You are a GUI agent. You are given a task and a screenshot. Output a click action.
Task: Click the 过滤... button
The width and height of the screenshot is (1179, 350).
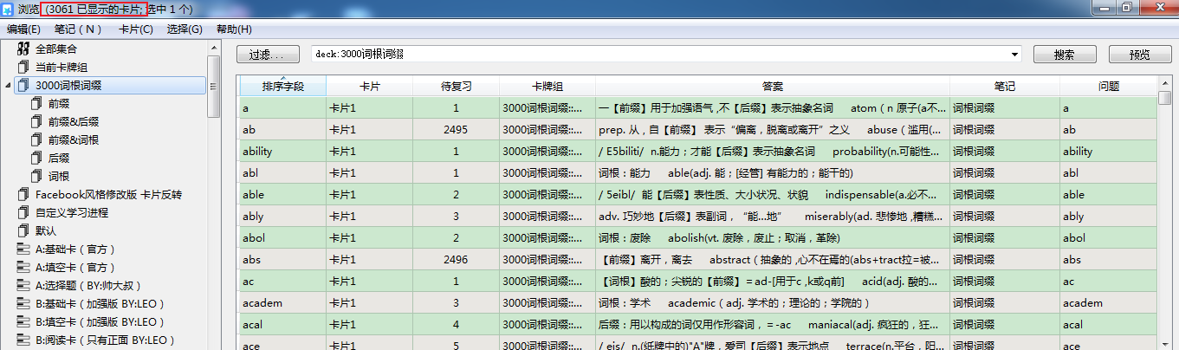(268, 54)
